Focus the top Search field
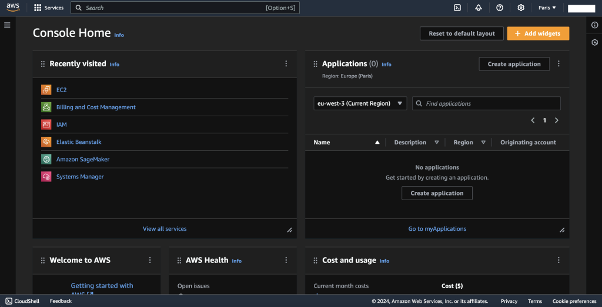The width and height of the screenshot is (602, 307). point(185,8)
